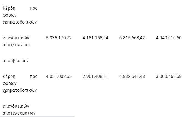
Task: Click the figure 6.815.668,42
Action: coord(132,38)
